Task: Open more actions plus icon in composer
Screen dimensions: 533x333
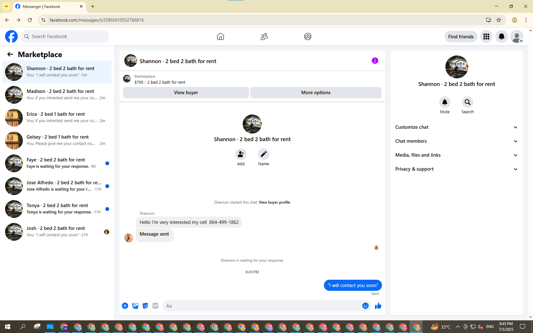Action: (125, 306)
